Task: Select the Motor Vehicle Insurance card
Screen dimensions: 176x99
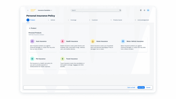Action: coord(133,44)
